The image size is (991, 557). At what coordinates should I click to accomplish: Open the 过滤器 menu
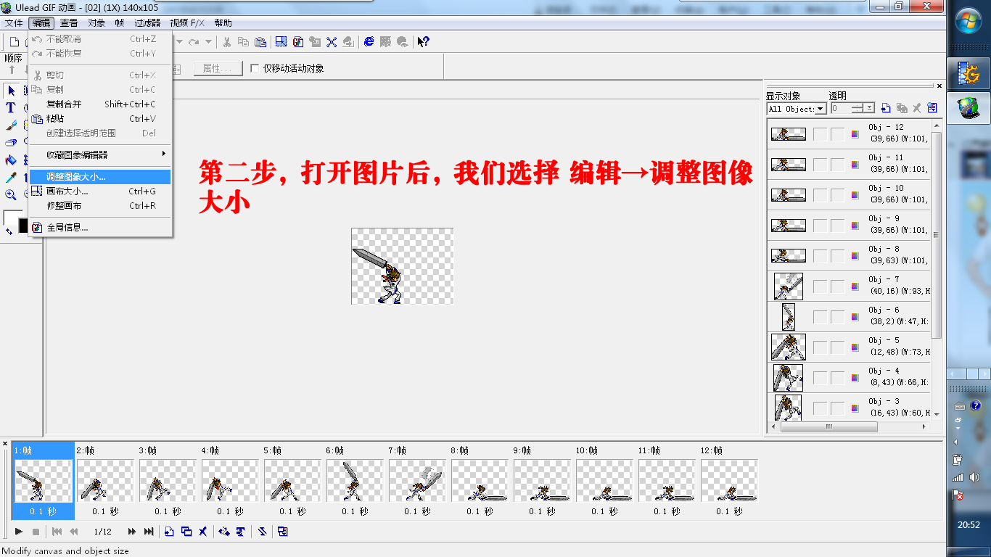coord(147,23)
